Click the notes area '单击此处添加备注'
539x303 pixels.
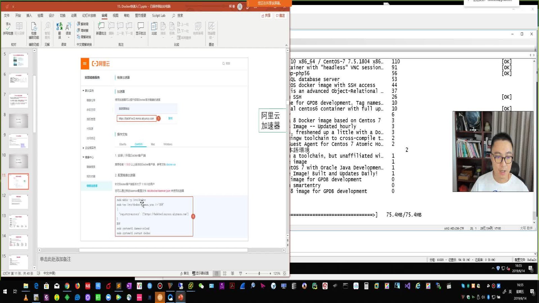click(55, 259)
